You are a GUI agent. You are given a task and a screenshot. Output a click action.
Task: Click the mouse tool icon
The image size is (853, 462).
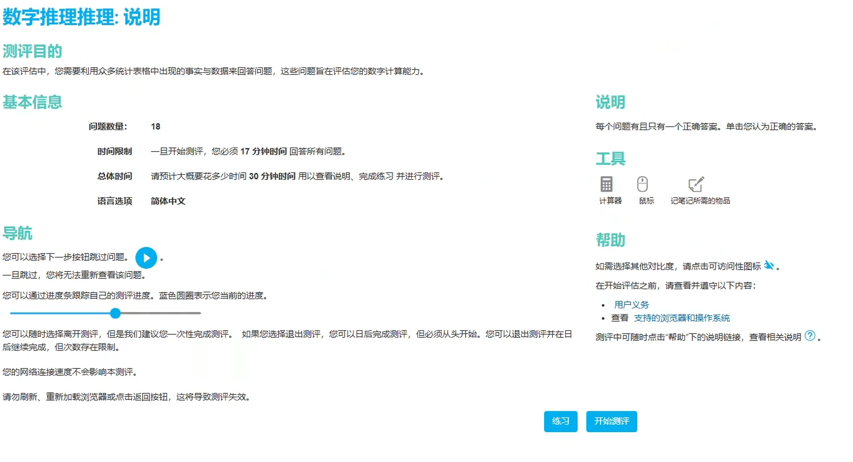(x=642, y=184)
